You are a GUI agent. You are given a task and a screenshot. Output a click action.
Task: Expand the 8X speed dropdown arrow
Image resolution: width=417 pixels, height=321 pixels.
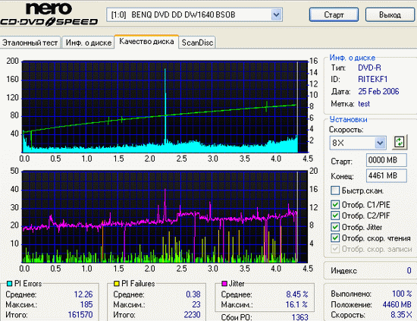(x=381, y=143)
